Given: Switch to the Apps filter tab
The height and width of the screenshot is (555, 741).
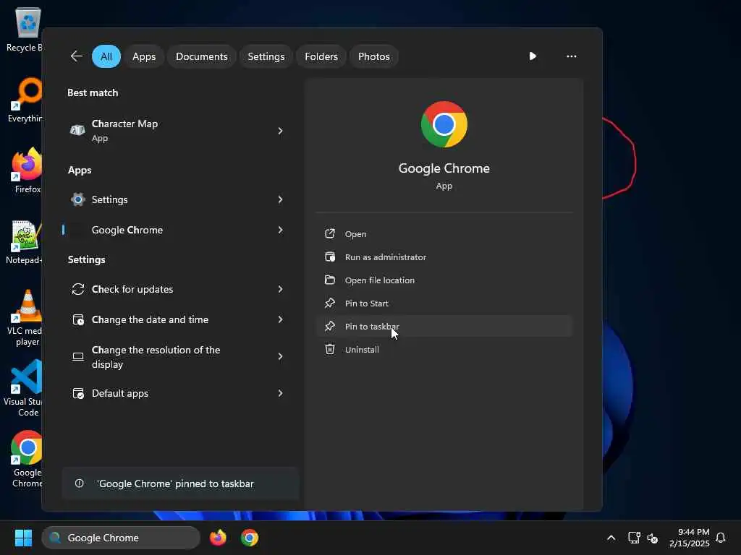Looking at the screenshot, I should [144, 56].
